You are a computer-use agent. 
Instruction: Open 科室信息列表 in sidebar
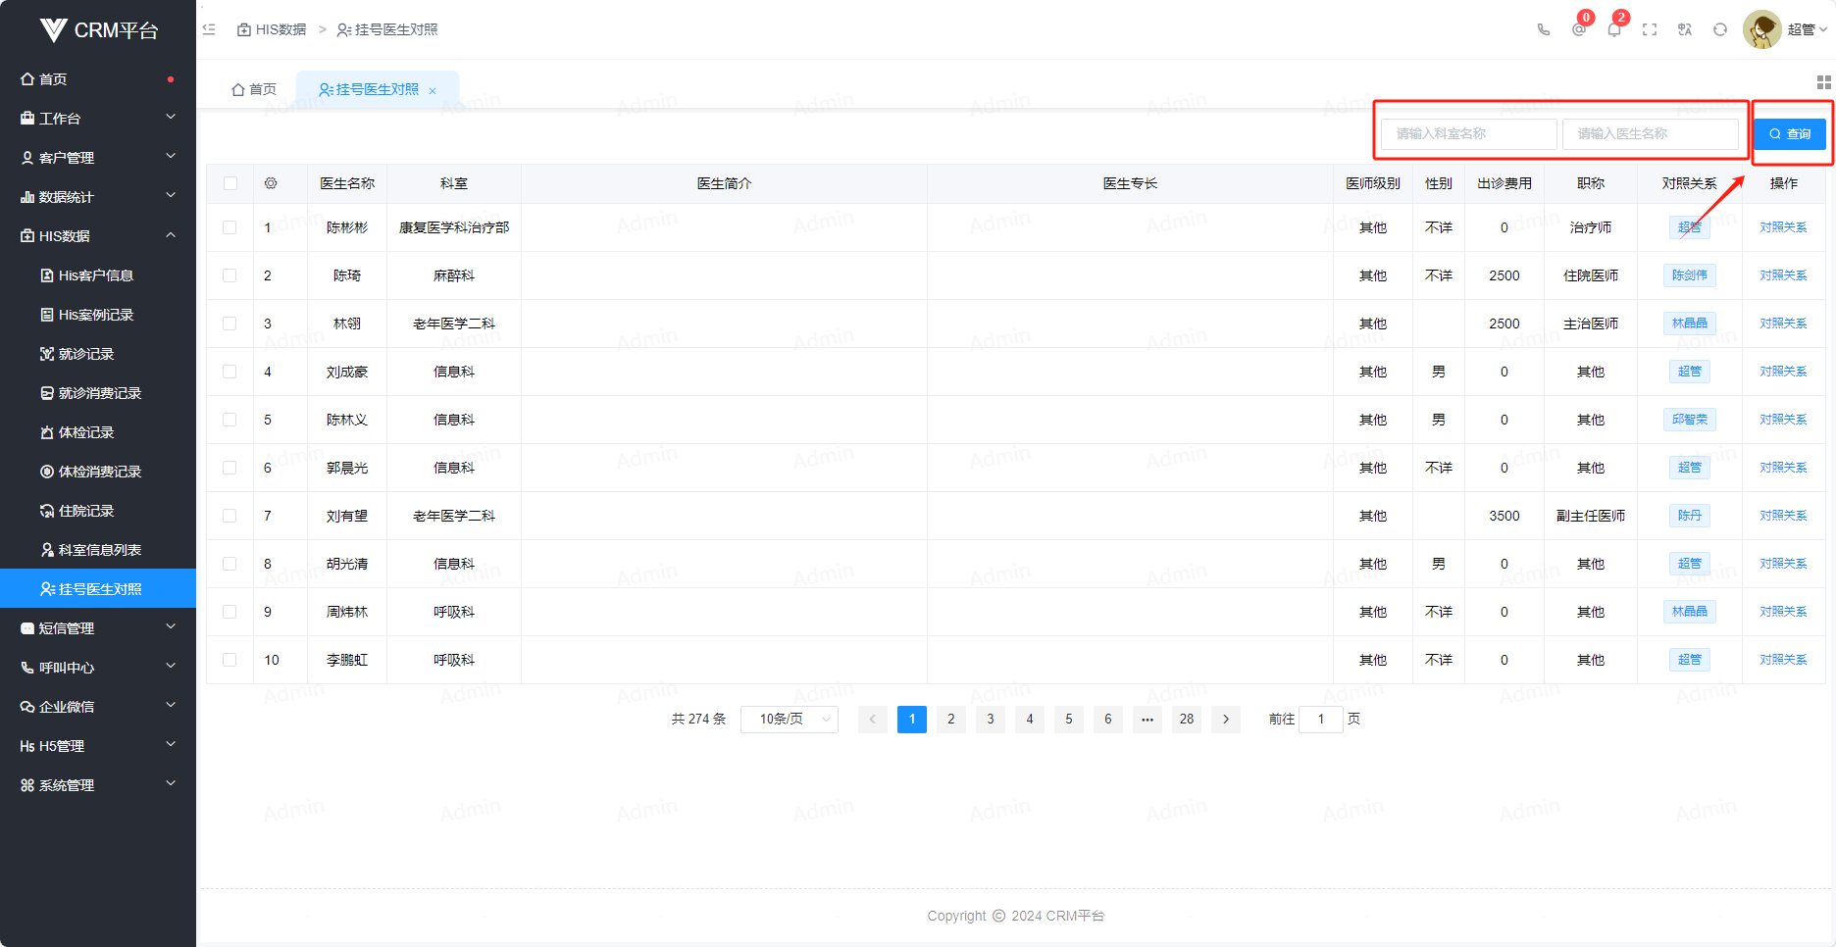(x=98, y=550)
